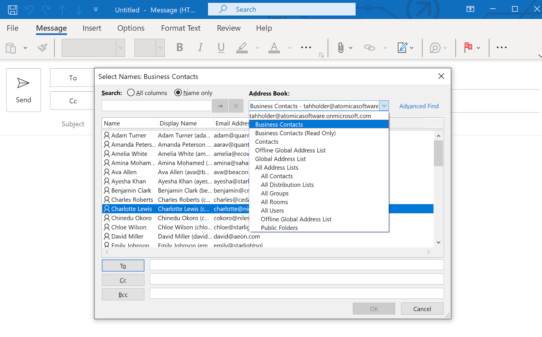Viewport: 542px width, 337px height.
Task: Expand font color options arrow
Action: pos(290,48)
